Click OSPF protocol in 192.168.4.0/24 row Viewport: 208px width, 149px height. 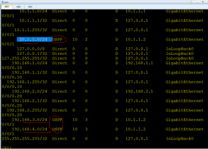click(x=57, y=129)
